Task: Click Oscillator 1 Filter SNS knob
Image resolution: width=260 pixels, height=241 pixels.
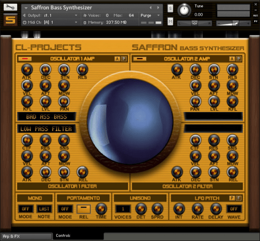Action: click(64, 140)
